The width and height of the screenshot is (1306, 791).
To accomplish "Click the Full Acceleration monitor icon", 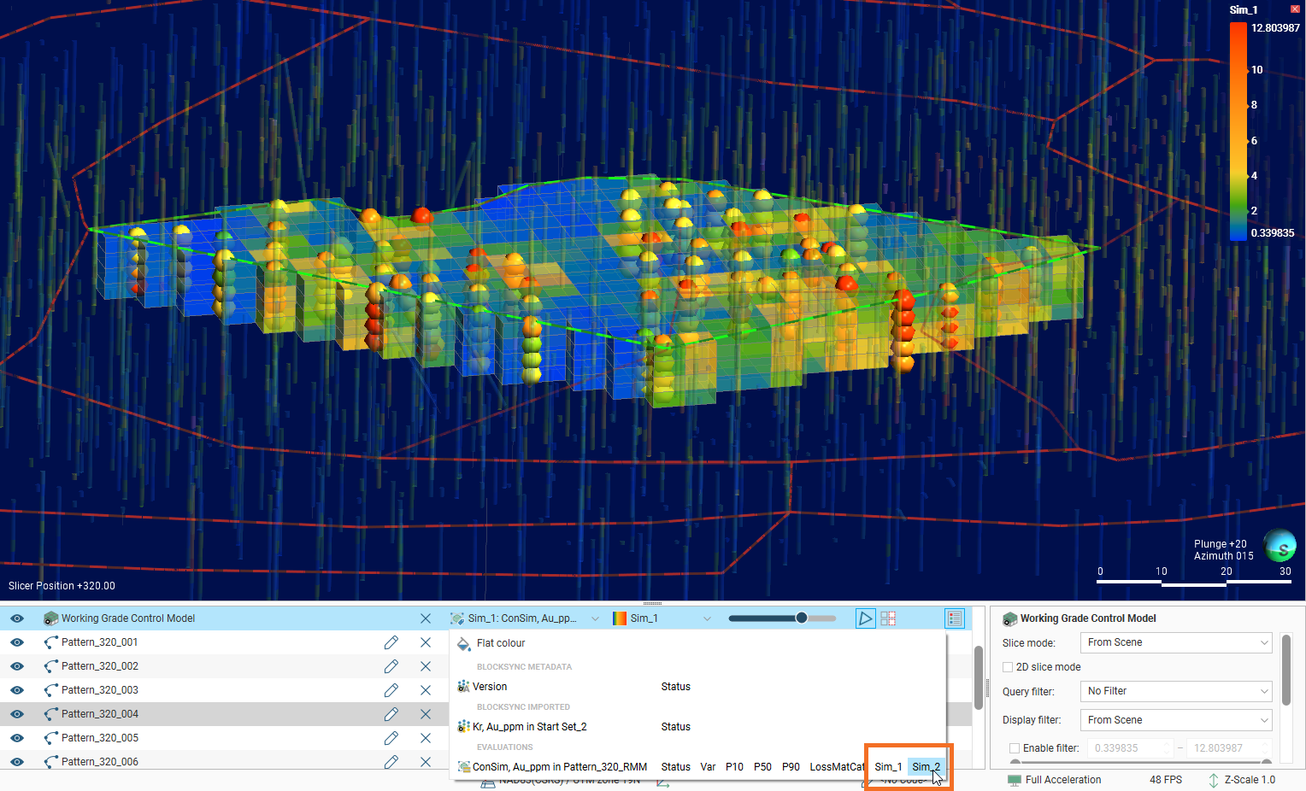I will point(1015,780).
